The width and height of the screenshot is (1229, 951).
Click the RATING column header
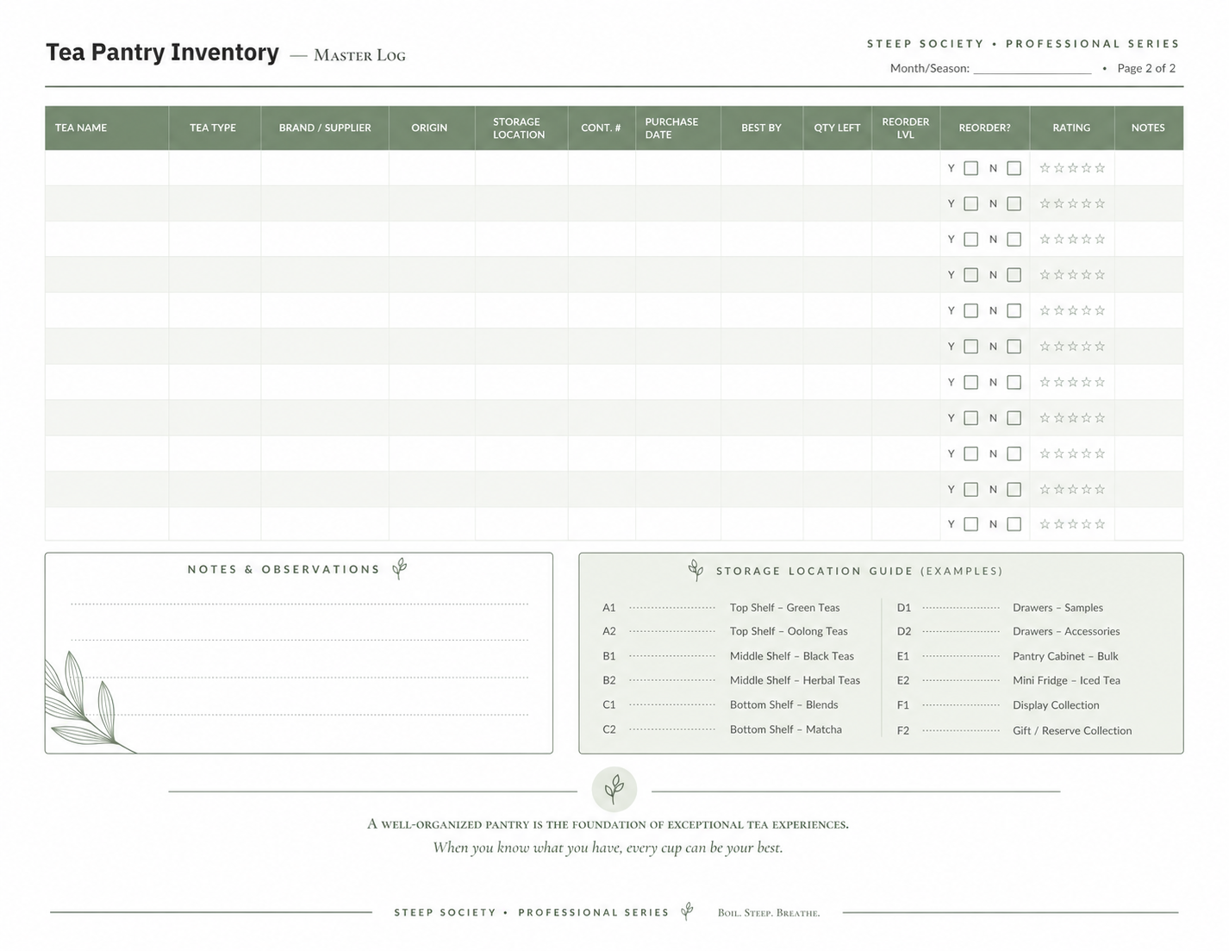(x=1071, y=128)
